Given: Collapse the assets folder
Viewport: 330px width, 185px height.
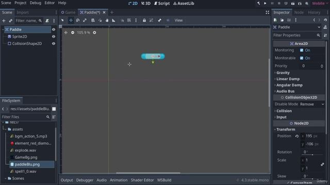Looking at the screenshot, I should point(5,129).
